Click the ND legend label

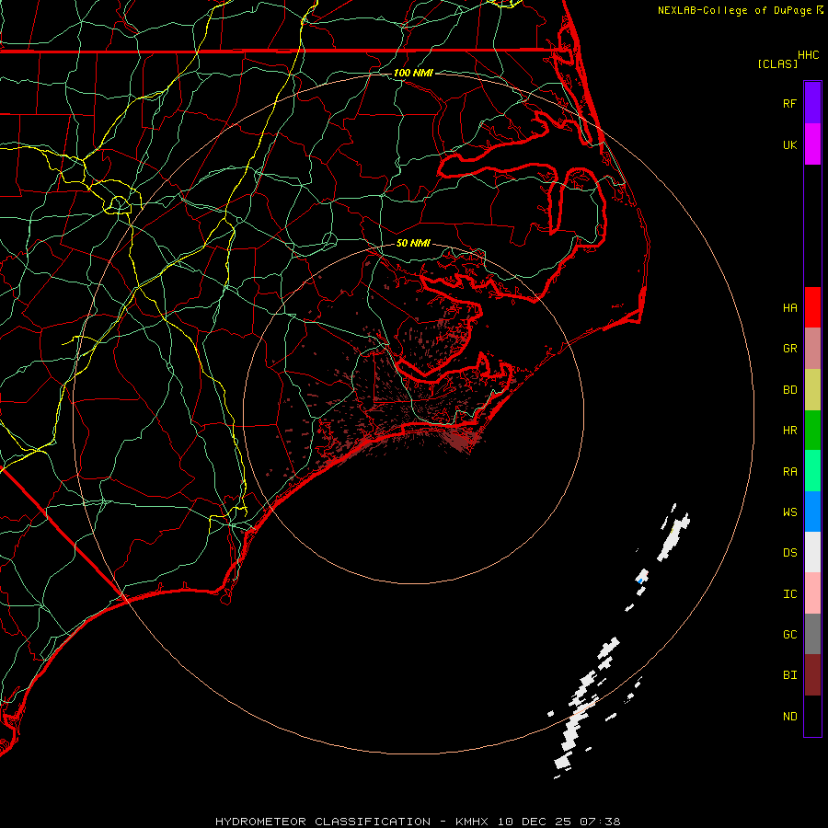click(789, 717)
